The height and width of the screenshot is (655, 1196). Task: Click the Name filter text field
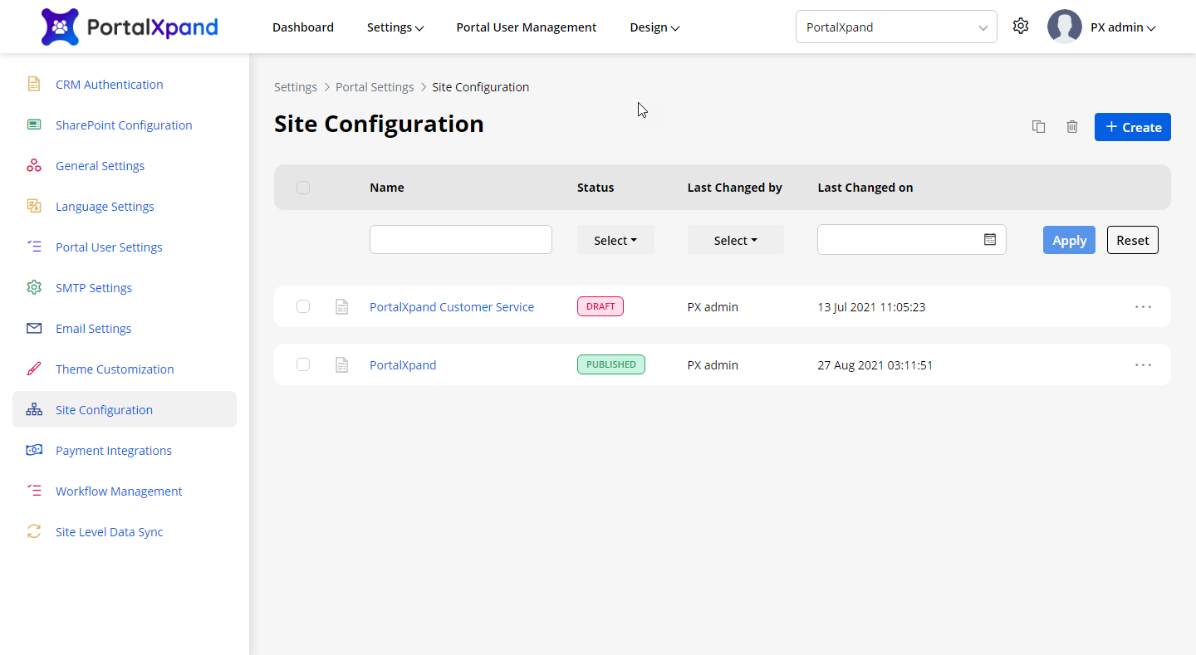[460, 240]
